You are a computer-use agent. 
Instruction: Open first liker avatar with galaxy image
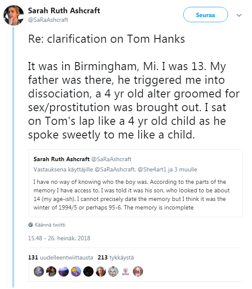pos(39,271)
